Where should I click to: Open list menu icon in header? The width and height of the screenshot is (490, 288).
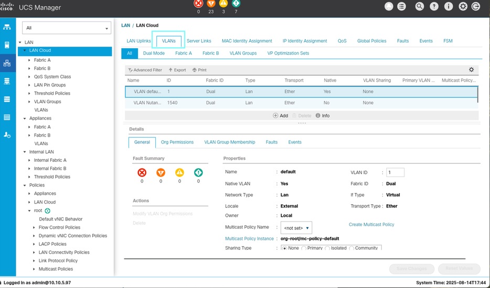[401, 7]
